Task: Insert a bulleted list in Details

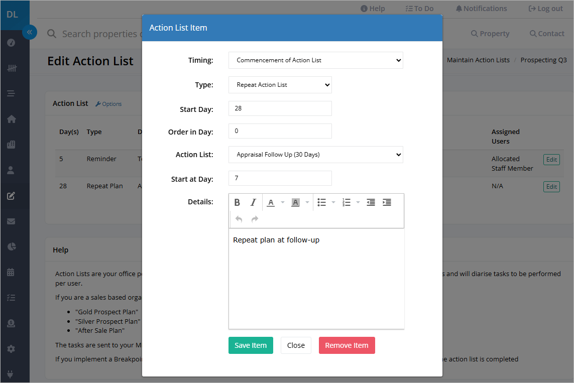Action: coord(322,202)
